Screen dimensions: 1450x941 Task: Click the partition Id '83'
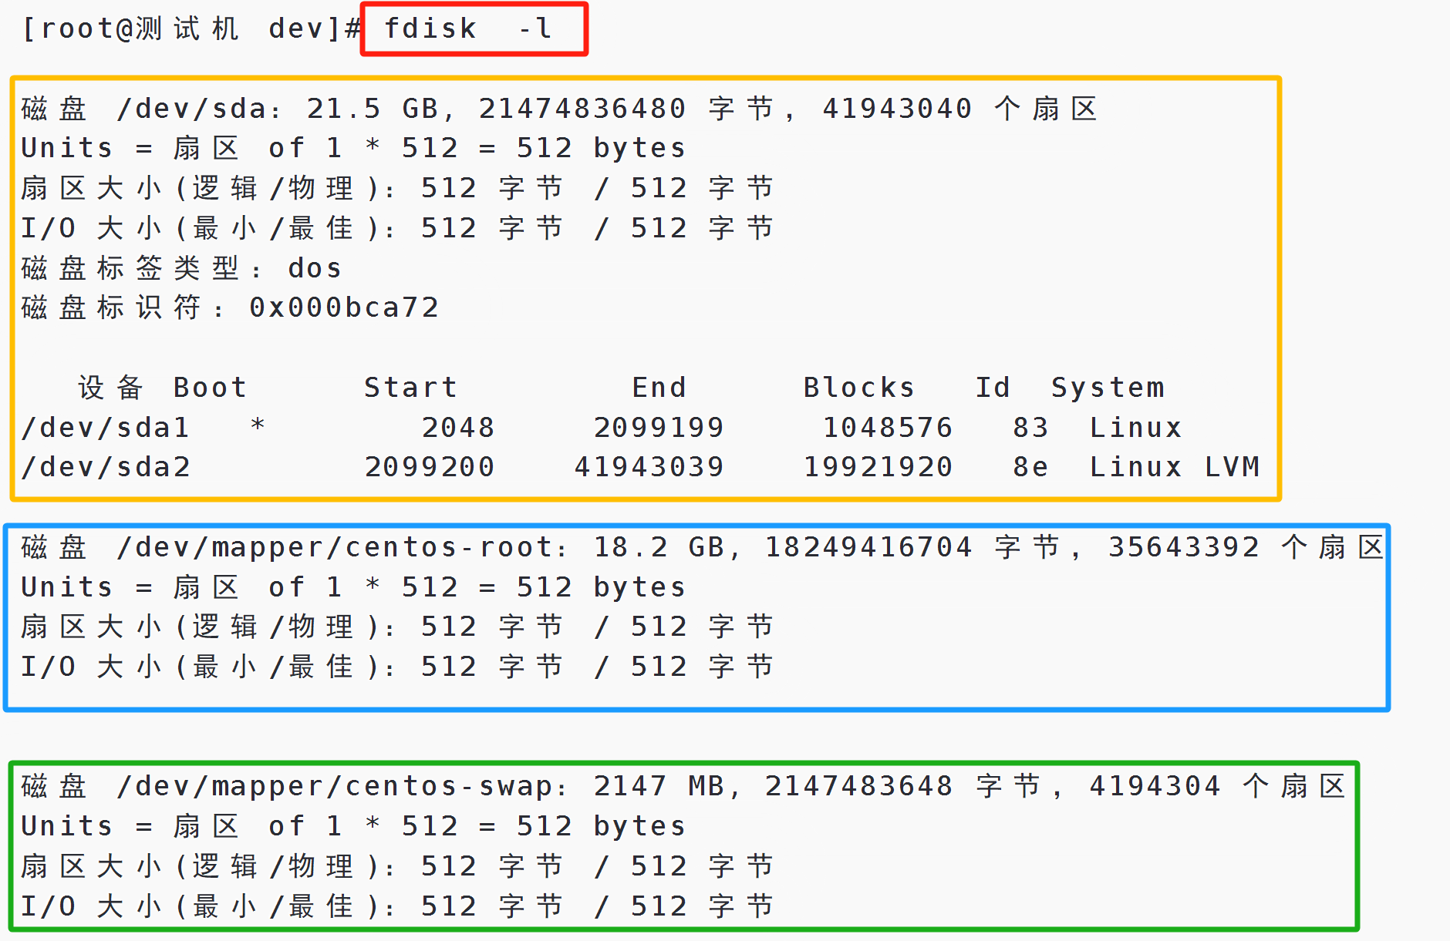pyautogui.click(x=1030, y=428)
